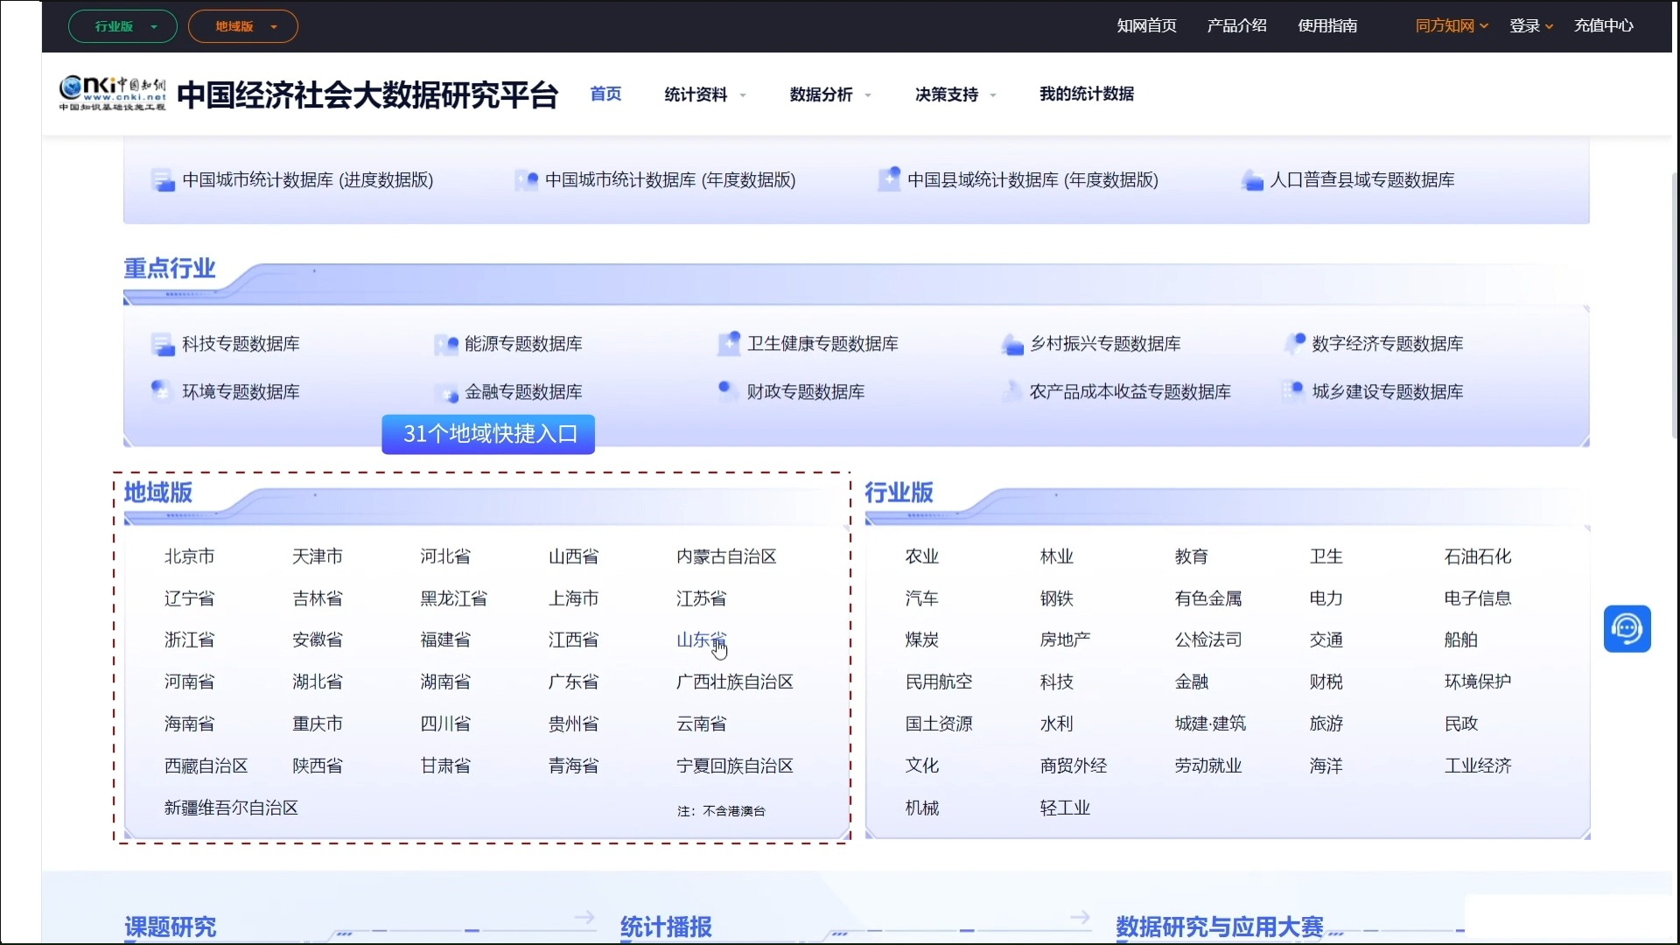
Task: Select 内蒙古自治区 region
Action: point(726,556)
